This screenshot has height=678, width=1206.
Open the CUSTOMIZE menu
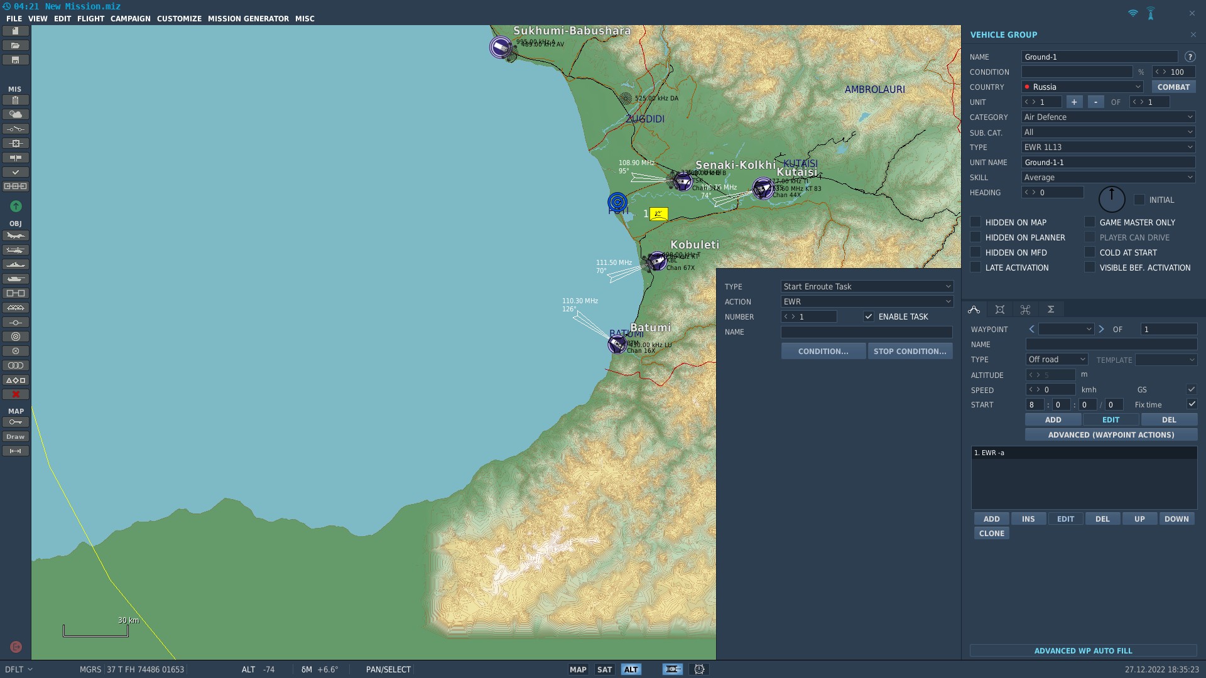[x=179, y=18]
